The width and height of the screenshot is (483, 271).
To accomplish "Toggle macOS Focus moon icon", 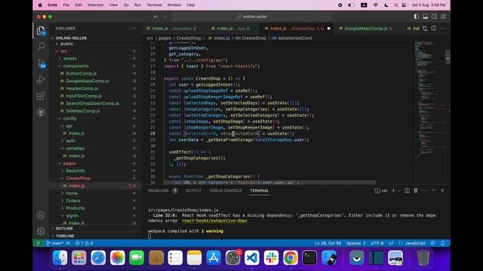I will point(386,5).
